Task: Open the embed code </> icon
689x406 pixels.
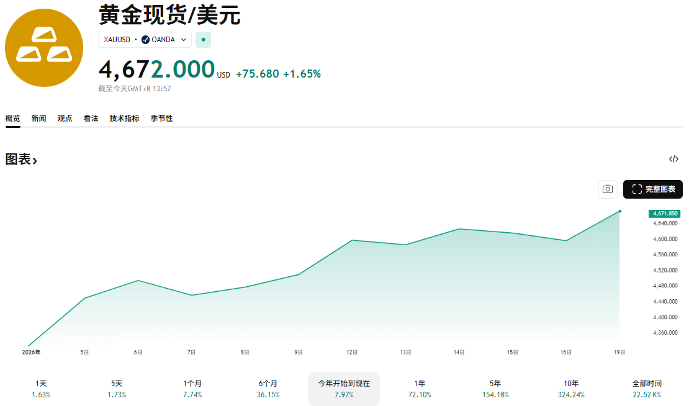Action: [x=674, y=159]
